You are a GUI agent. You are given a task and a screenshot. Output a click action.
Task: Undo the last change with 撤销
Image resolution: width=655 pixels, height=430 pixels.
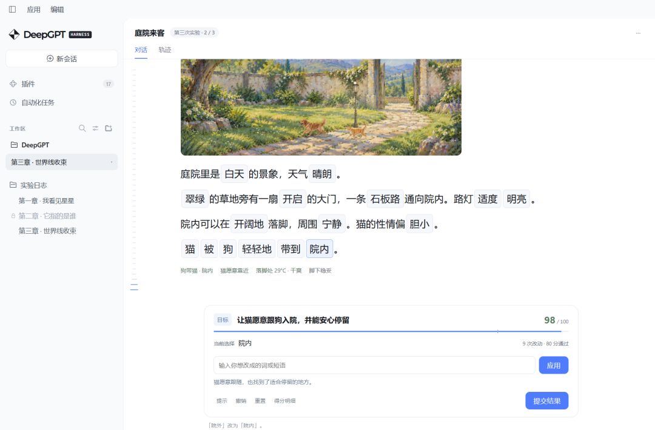pyautogui.click(x=241, y=401)
